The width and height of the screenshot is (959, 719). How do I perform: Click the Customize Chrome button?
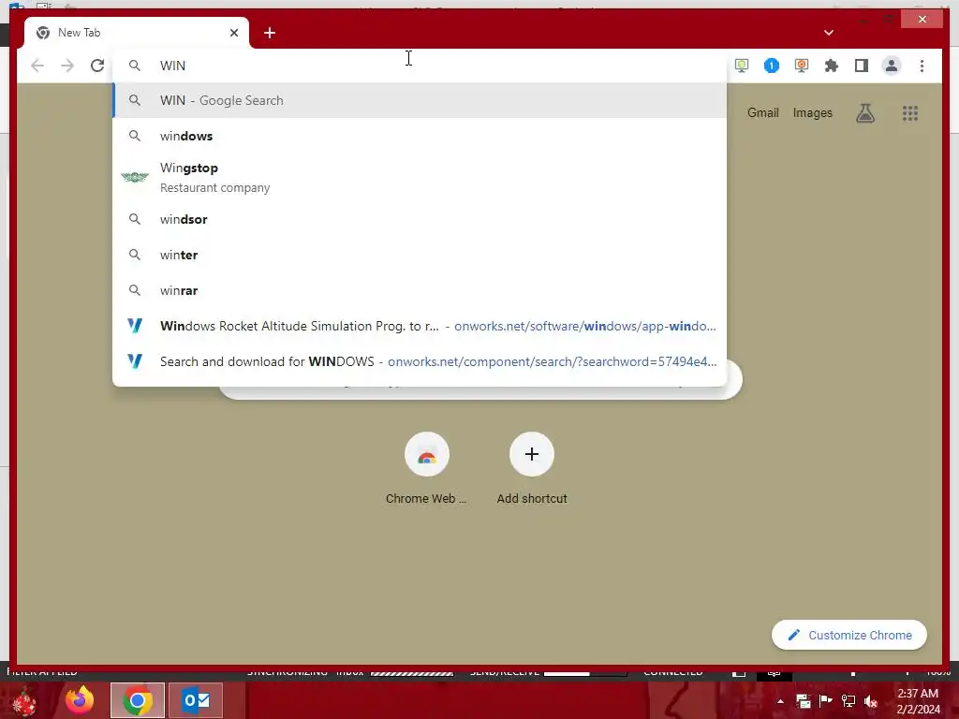849,636
